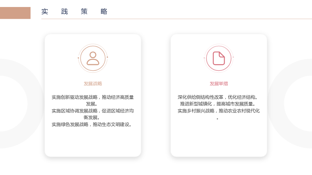Click the horizontal line under the title

coord(177,19)
